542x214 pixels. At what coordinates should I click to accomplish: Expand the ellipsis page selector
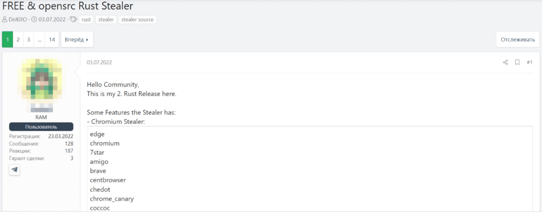click(x=39, y=40)
